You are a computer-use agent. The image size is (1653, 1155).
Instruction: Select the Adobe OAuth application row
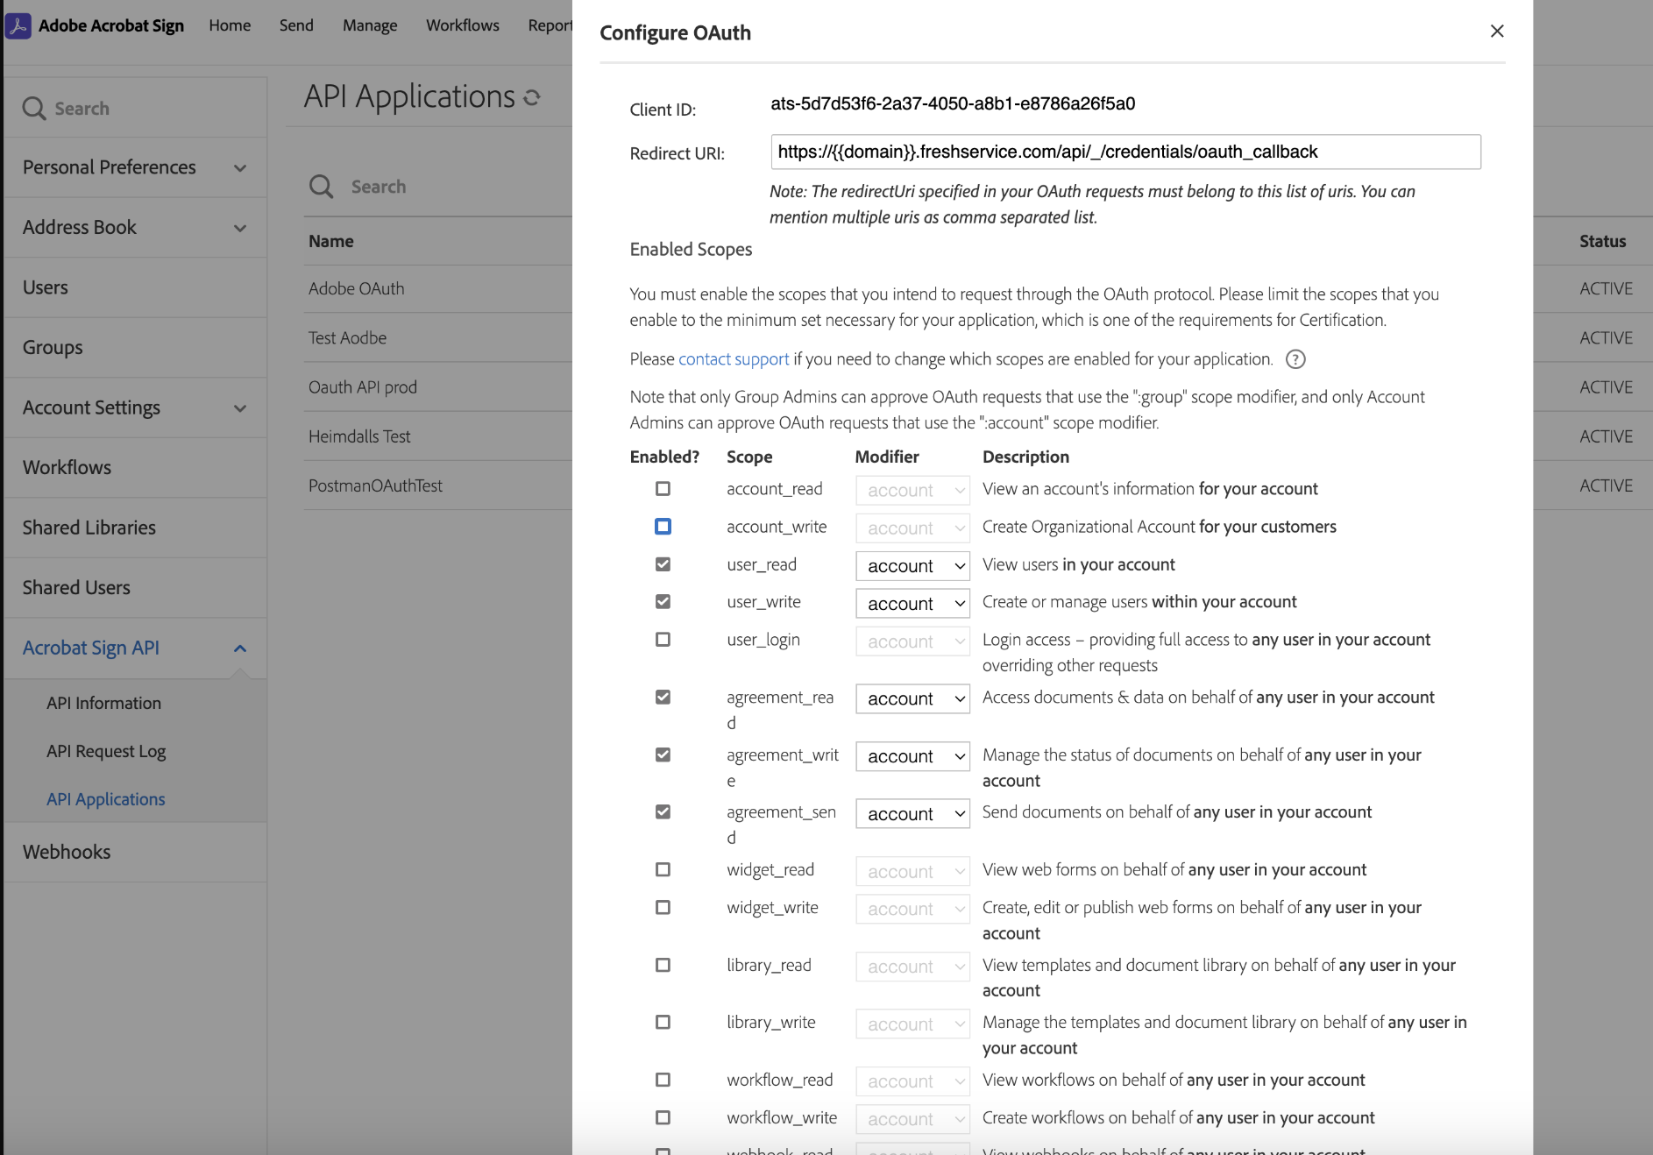(x=438, y=288)
